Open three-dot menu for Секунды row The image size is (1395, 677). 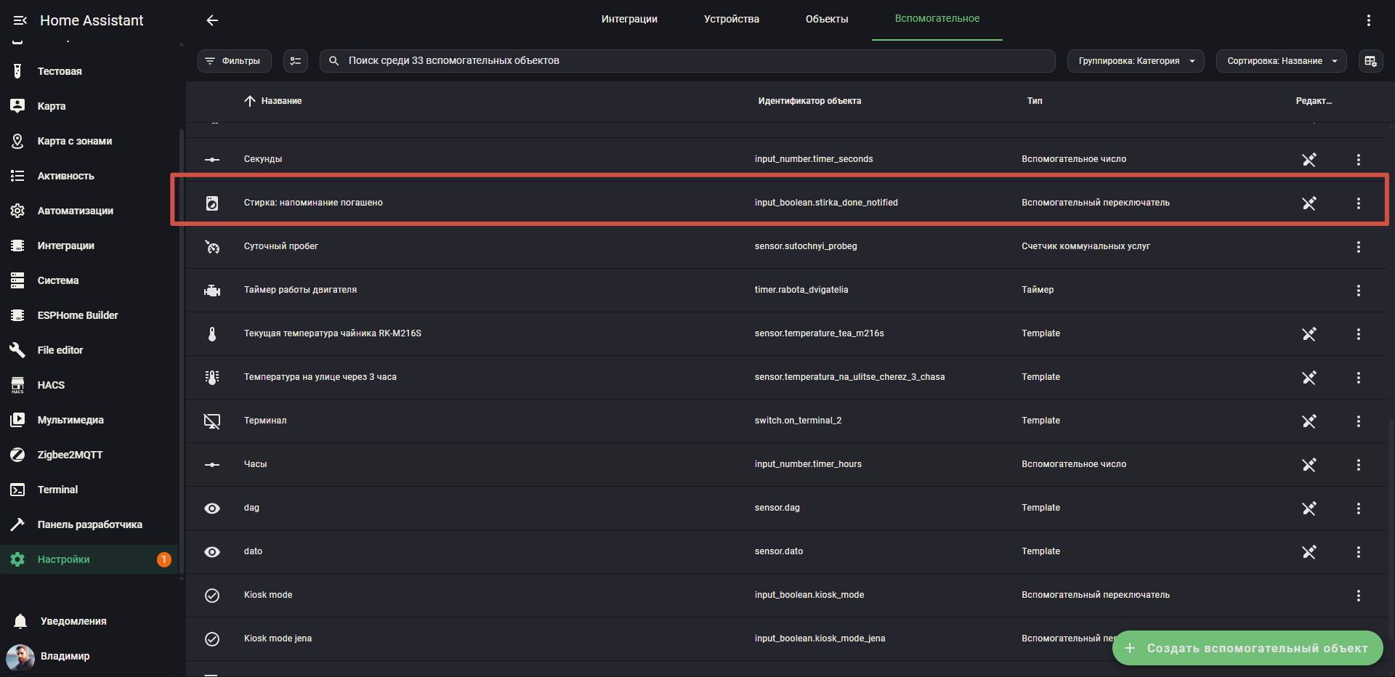1358,160
